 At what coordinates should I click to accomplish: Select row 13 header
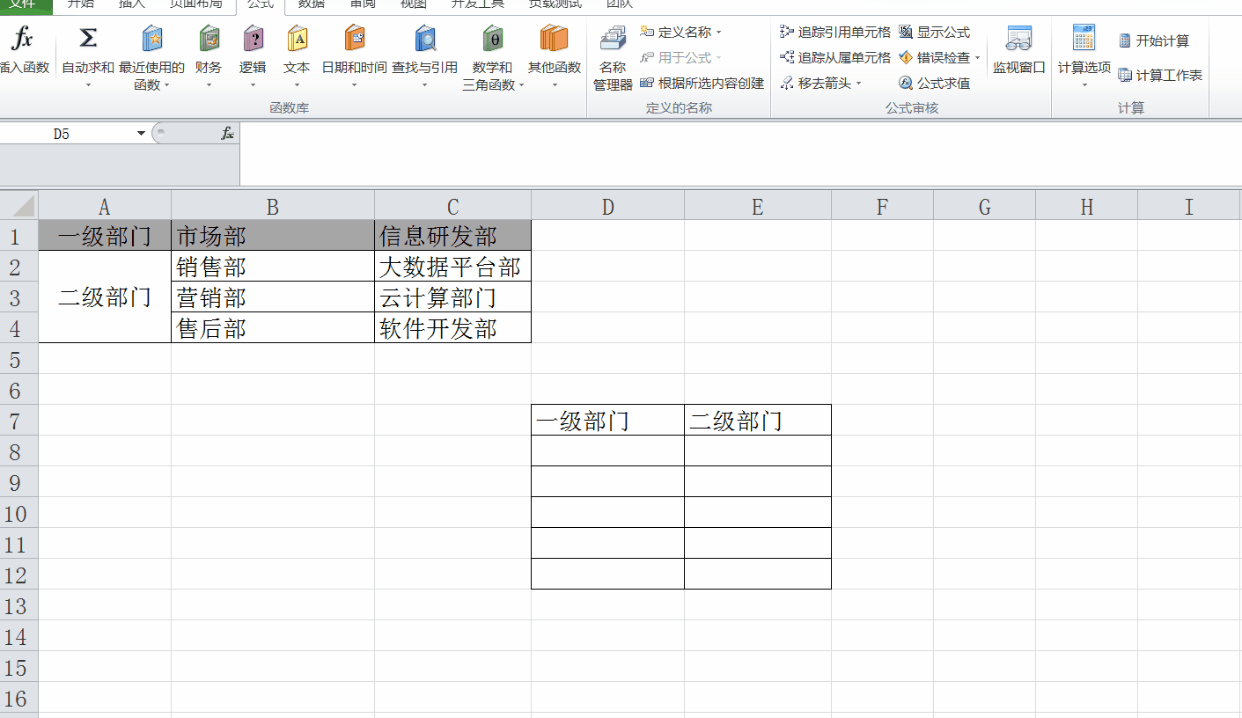(x=19, y=605)
